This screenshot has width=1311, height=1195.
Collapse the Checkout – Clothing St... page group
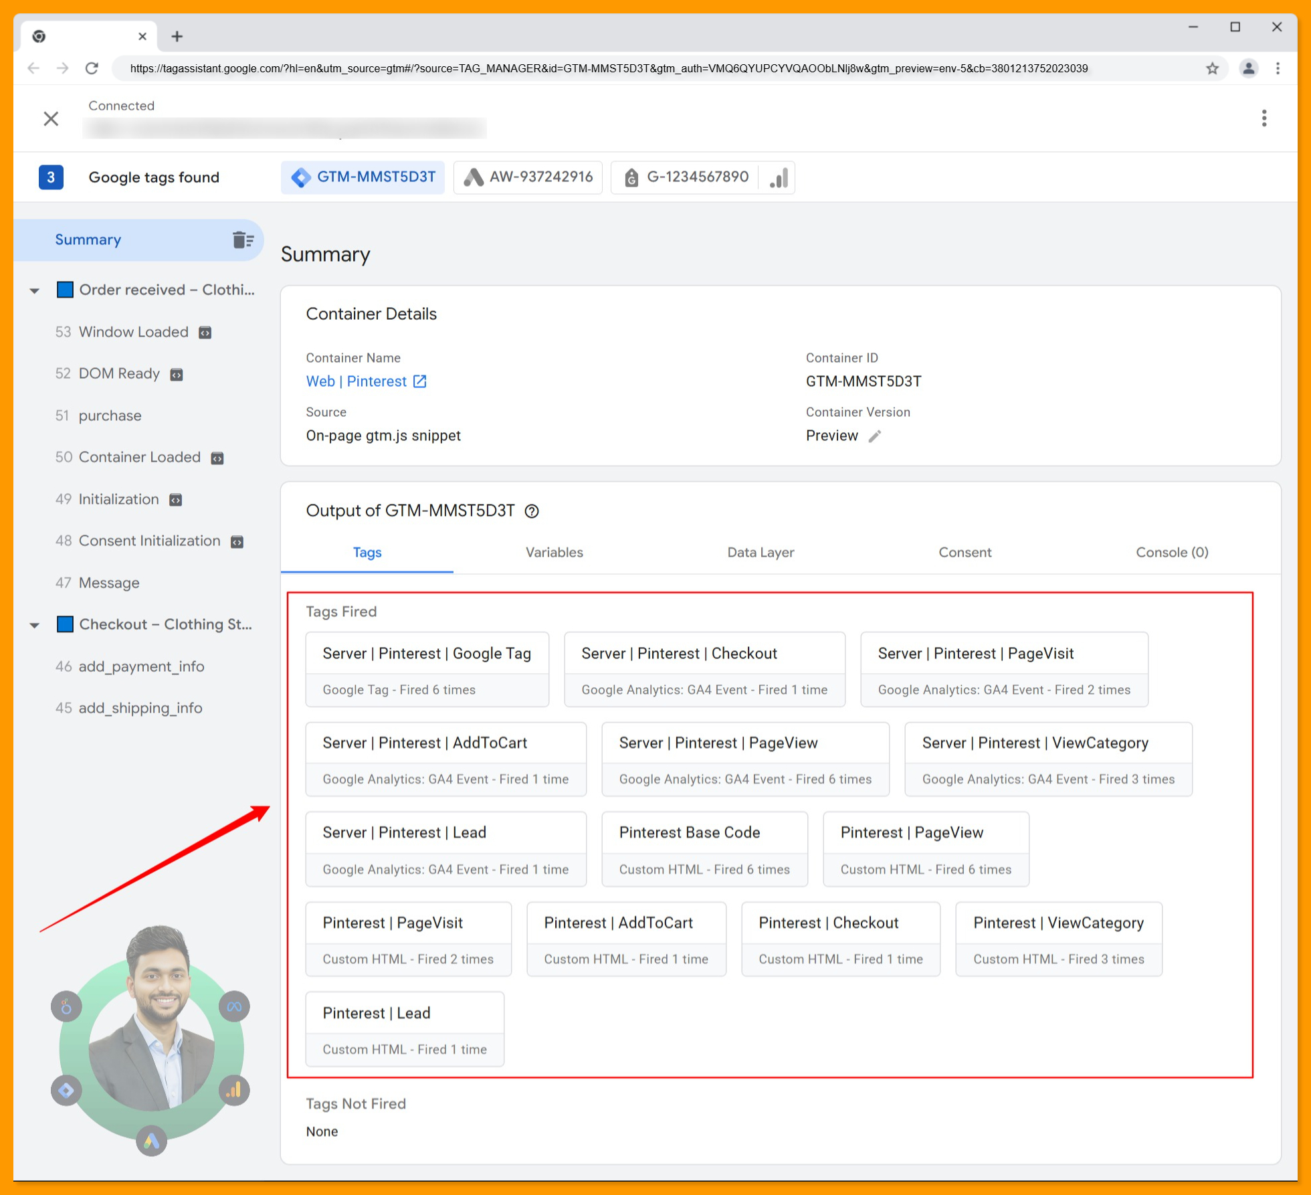(x=35, y=625)
